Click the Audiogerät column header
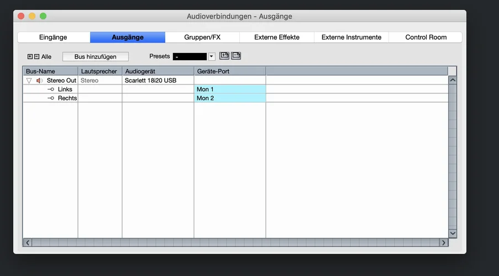 click(x=158, y=71)
